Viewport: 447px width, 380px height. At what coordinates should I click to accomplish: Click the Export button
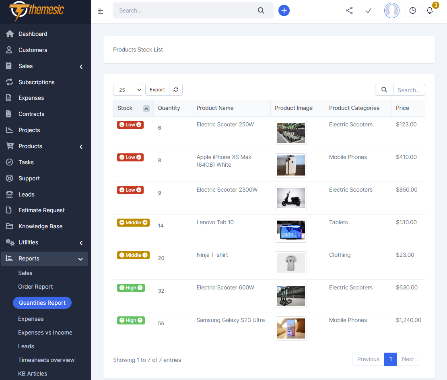157,89
